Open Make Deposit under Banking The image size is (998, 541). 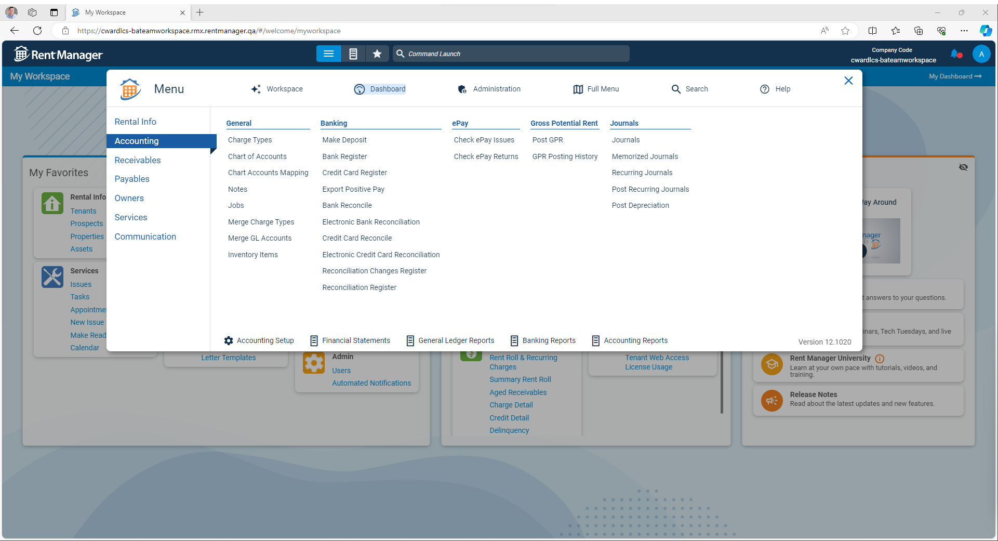pyautogui.click(x=344, y=140)
